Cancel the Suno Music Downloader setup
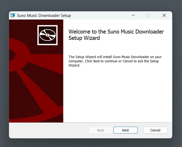The height and width of the screenshot is (147, 182). [x=155, y=130]
